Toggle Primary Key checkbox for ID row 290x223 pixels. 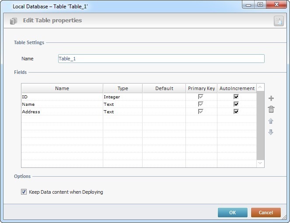[x=201, y=97]
